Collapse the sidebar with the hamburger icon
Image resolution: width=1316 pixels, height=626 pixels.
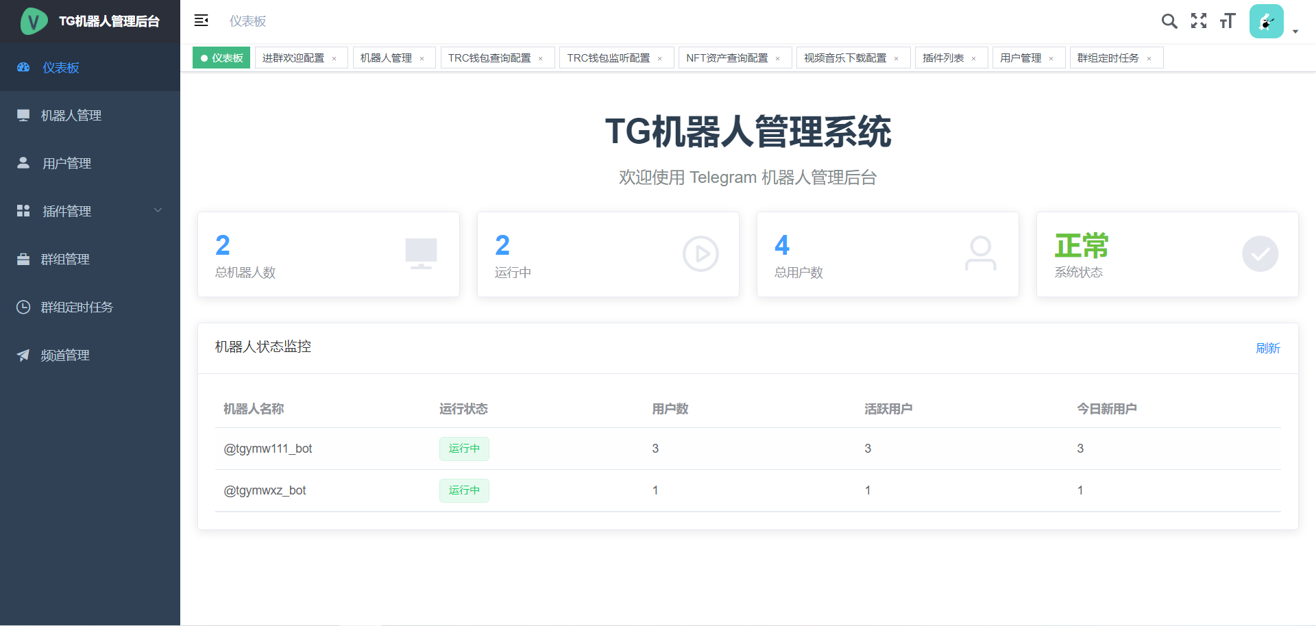click(x=201, y=21)
